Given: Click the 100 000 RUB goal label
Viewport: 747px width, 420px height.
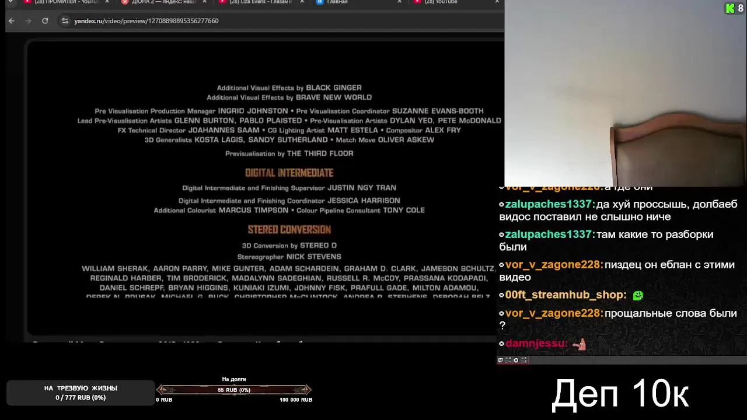Looking at the screenshot, I should pos(296,400).
